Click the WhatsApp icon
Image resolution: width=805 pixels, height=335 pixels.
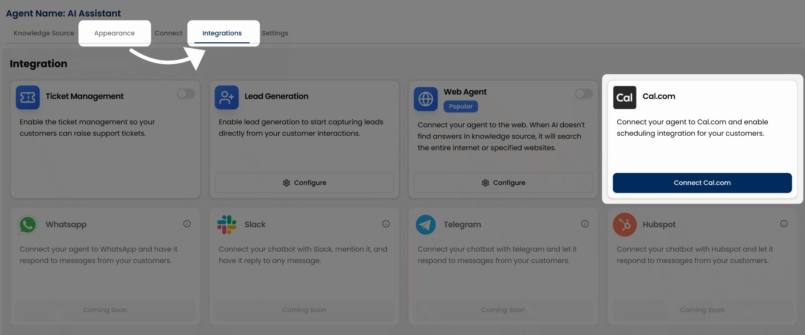click(28, 225)
